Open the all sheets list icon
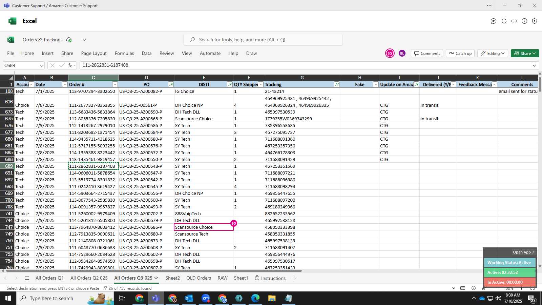The image size is (542, 305). (x=27, y=278)
